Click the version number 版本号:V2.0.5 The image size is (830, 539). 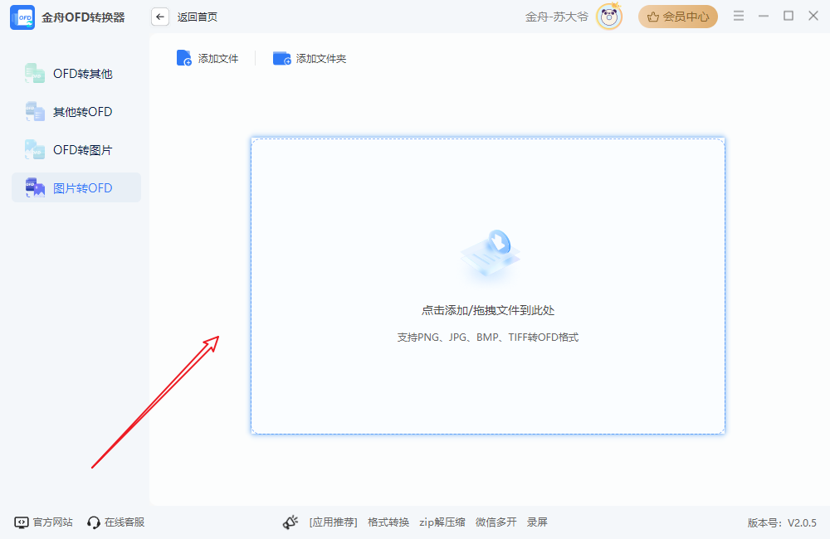point(782,523)
